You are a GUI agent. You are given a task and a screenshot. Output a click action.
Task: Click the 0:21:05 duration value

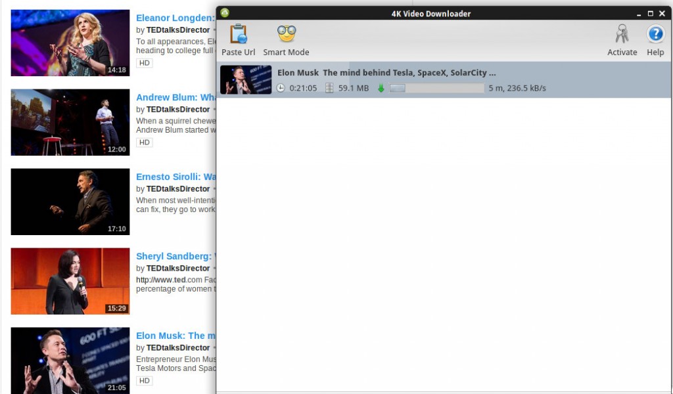[303, 88]
